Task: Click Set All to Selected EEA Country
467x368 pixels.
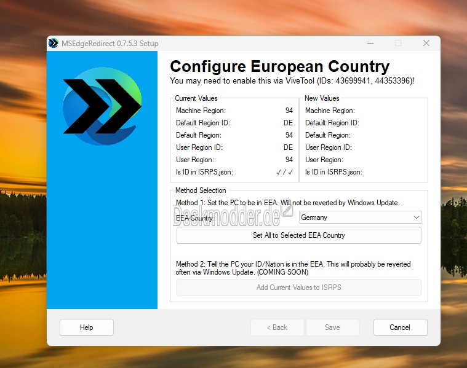Action: coord(299,235)
